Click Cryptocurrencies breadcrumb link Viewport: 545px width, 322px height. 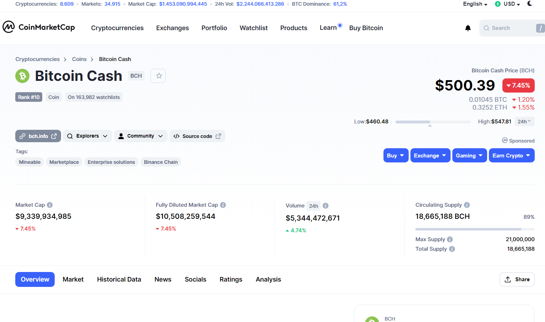pos(37,59)
